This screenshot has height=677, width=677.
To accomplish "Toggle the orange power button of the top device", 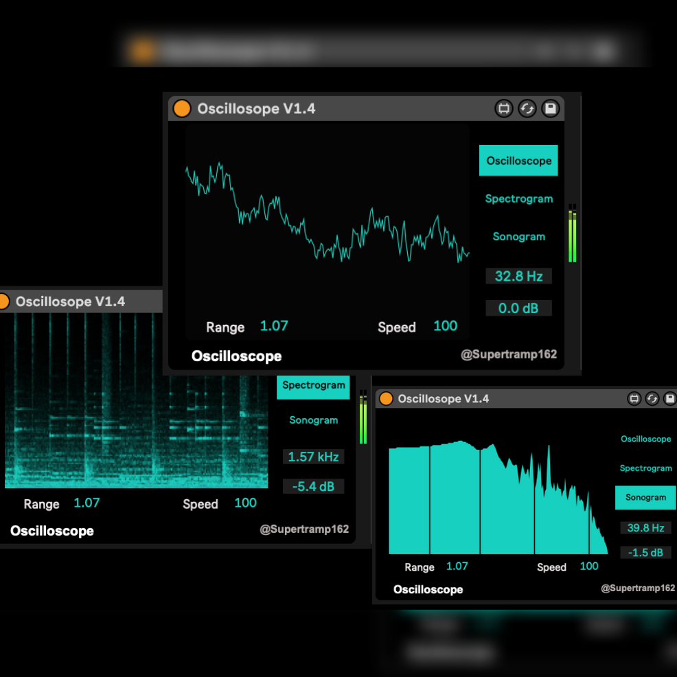I will (181, 108).
